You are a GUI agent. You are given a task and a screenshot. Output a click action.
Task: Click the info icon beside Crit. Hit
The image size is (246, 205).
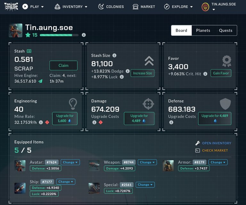tap(205, 74)
